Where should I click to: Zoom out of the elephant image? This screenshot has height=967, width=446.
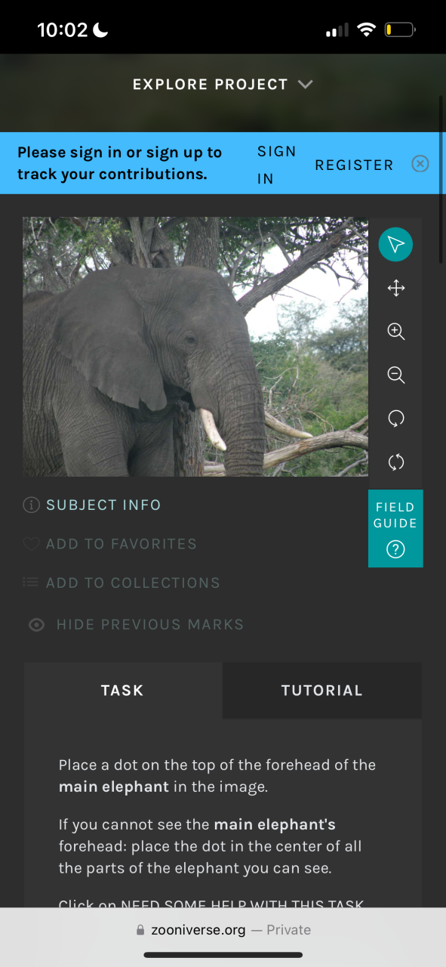(x=395, y=375)
